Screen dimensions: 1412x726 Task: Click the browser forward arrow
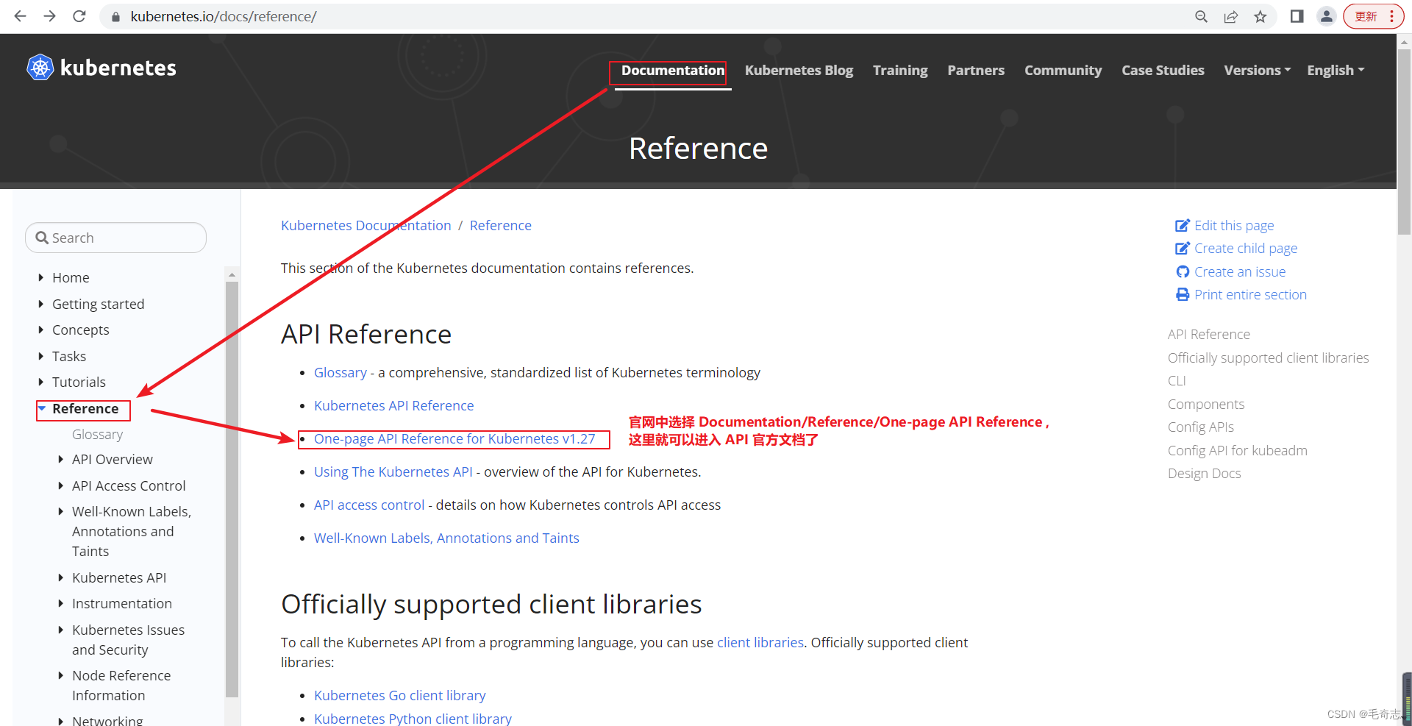click(49, 16)
